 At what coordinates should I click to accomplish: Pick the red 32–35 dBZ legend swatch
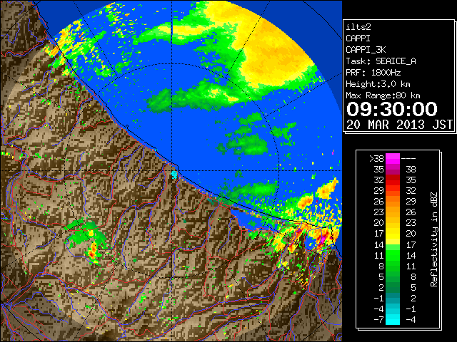pyautogui.click(x=393, y=180)
